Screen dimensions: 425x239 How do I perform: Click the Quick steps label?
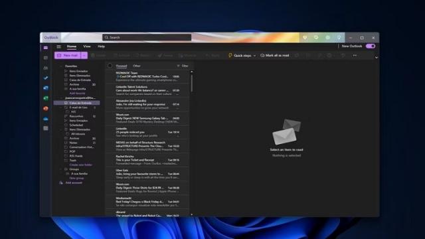click(x=242, y=56)
